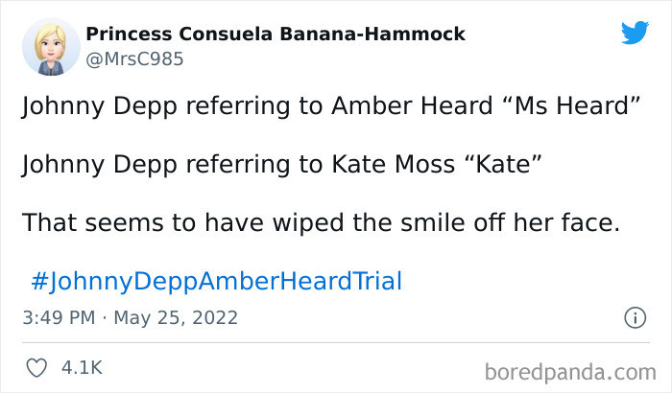Open the blonde avatar profile picture

(51, 47)
